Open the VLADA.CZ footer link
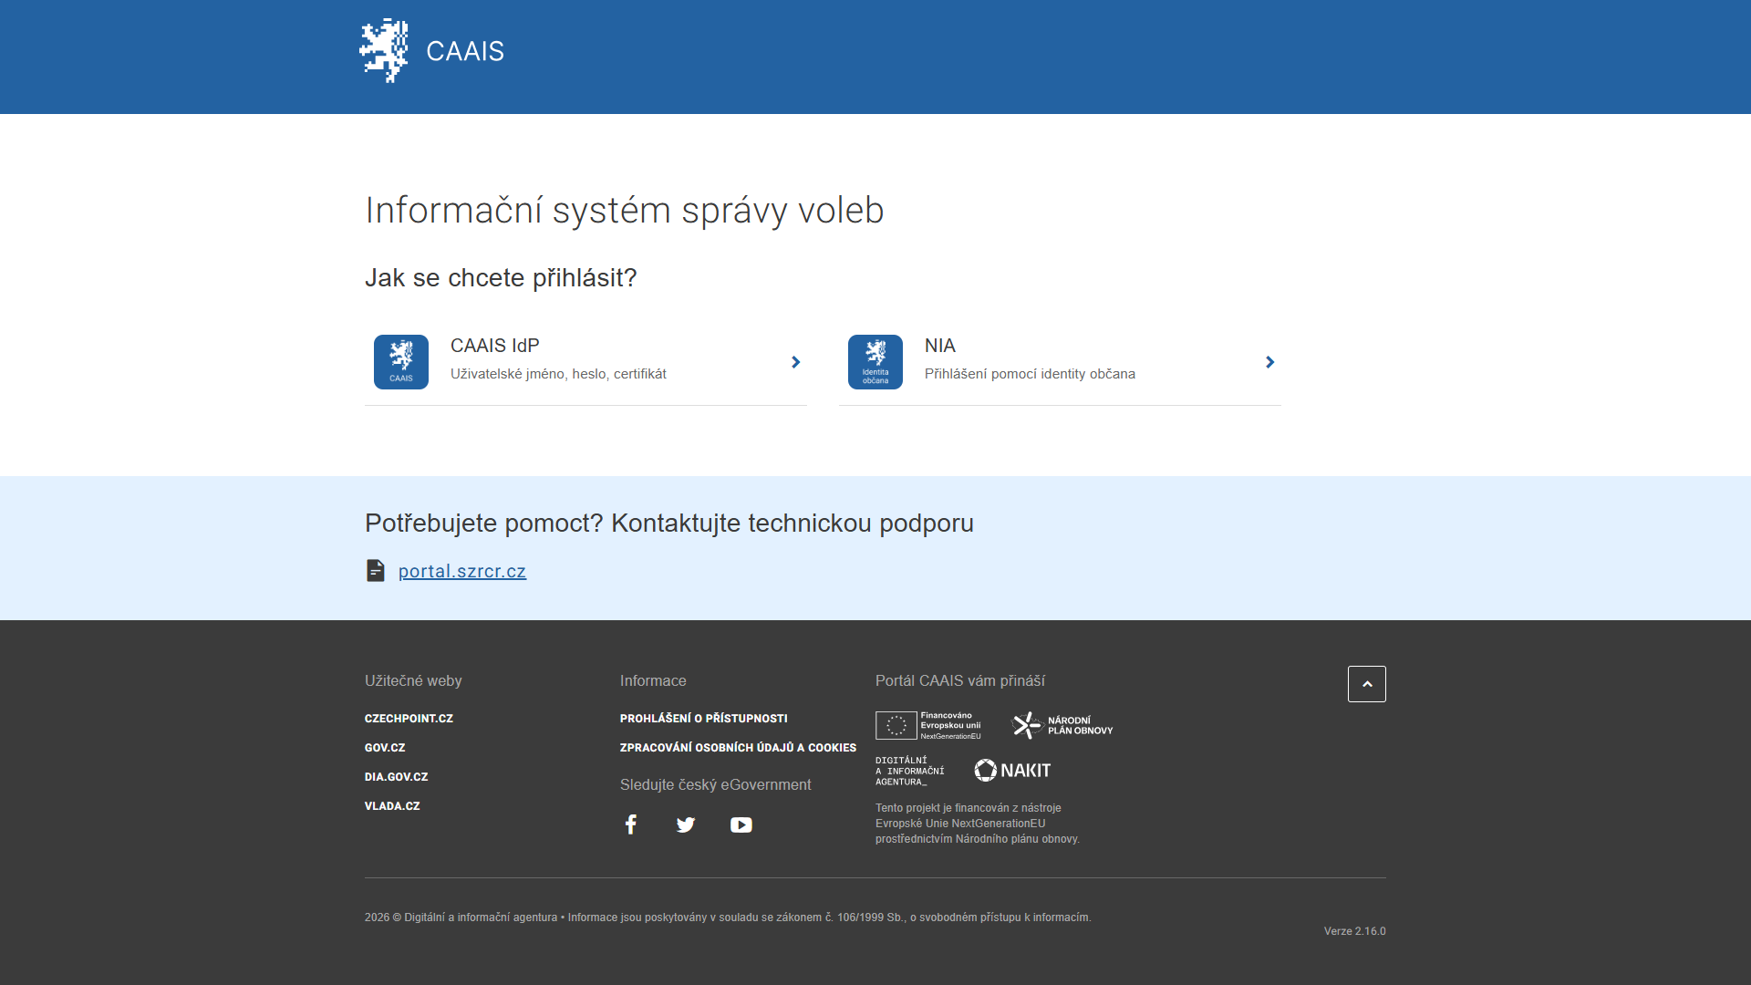Screen dimensions: 1751x985 392,806
